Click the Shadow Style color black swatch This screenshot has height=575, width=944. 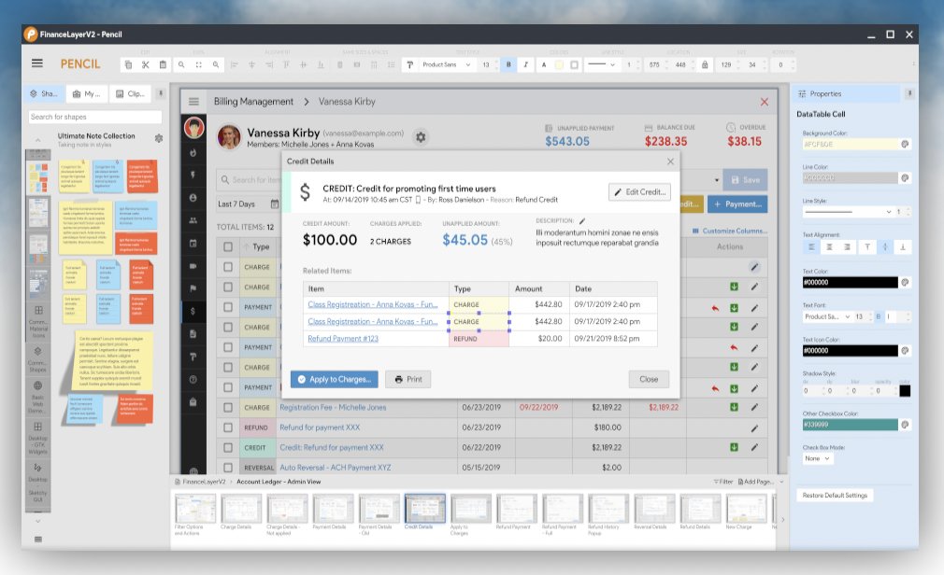click(905, 391)
